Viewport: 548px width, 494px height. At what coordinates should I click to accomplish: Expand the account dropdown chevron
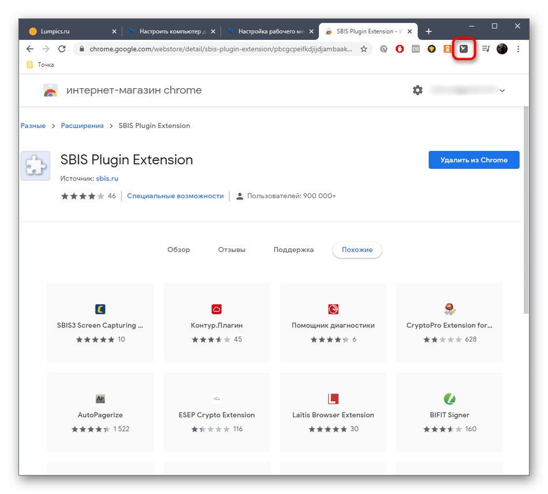click(502, 90)
